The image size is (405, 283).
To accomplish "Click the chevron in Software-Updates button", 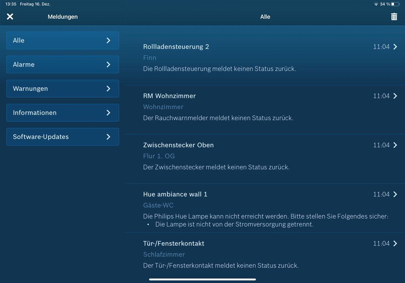I will (x=108, y=137).
